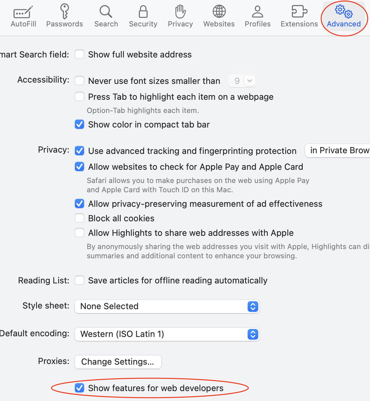370x401 pixels.
Task: Open the AutoFill settings icon
Action: click(x=23, y=12)
